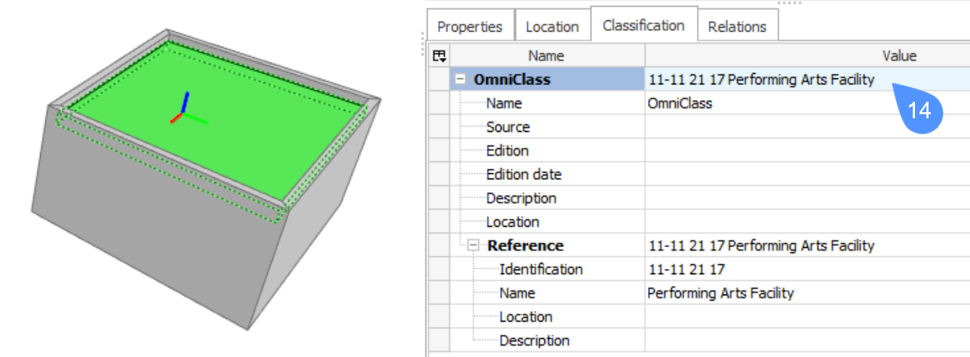
Task: Click the Name column header
Action: [546, 56]
